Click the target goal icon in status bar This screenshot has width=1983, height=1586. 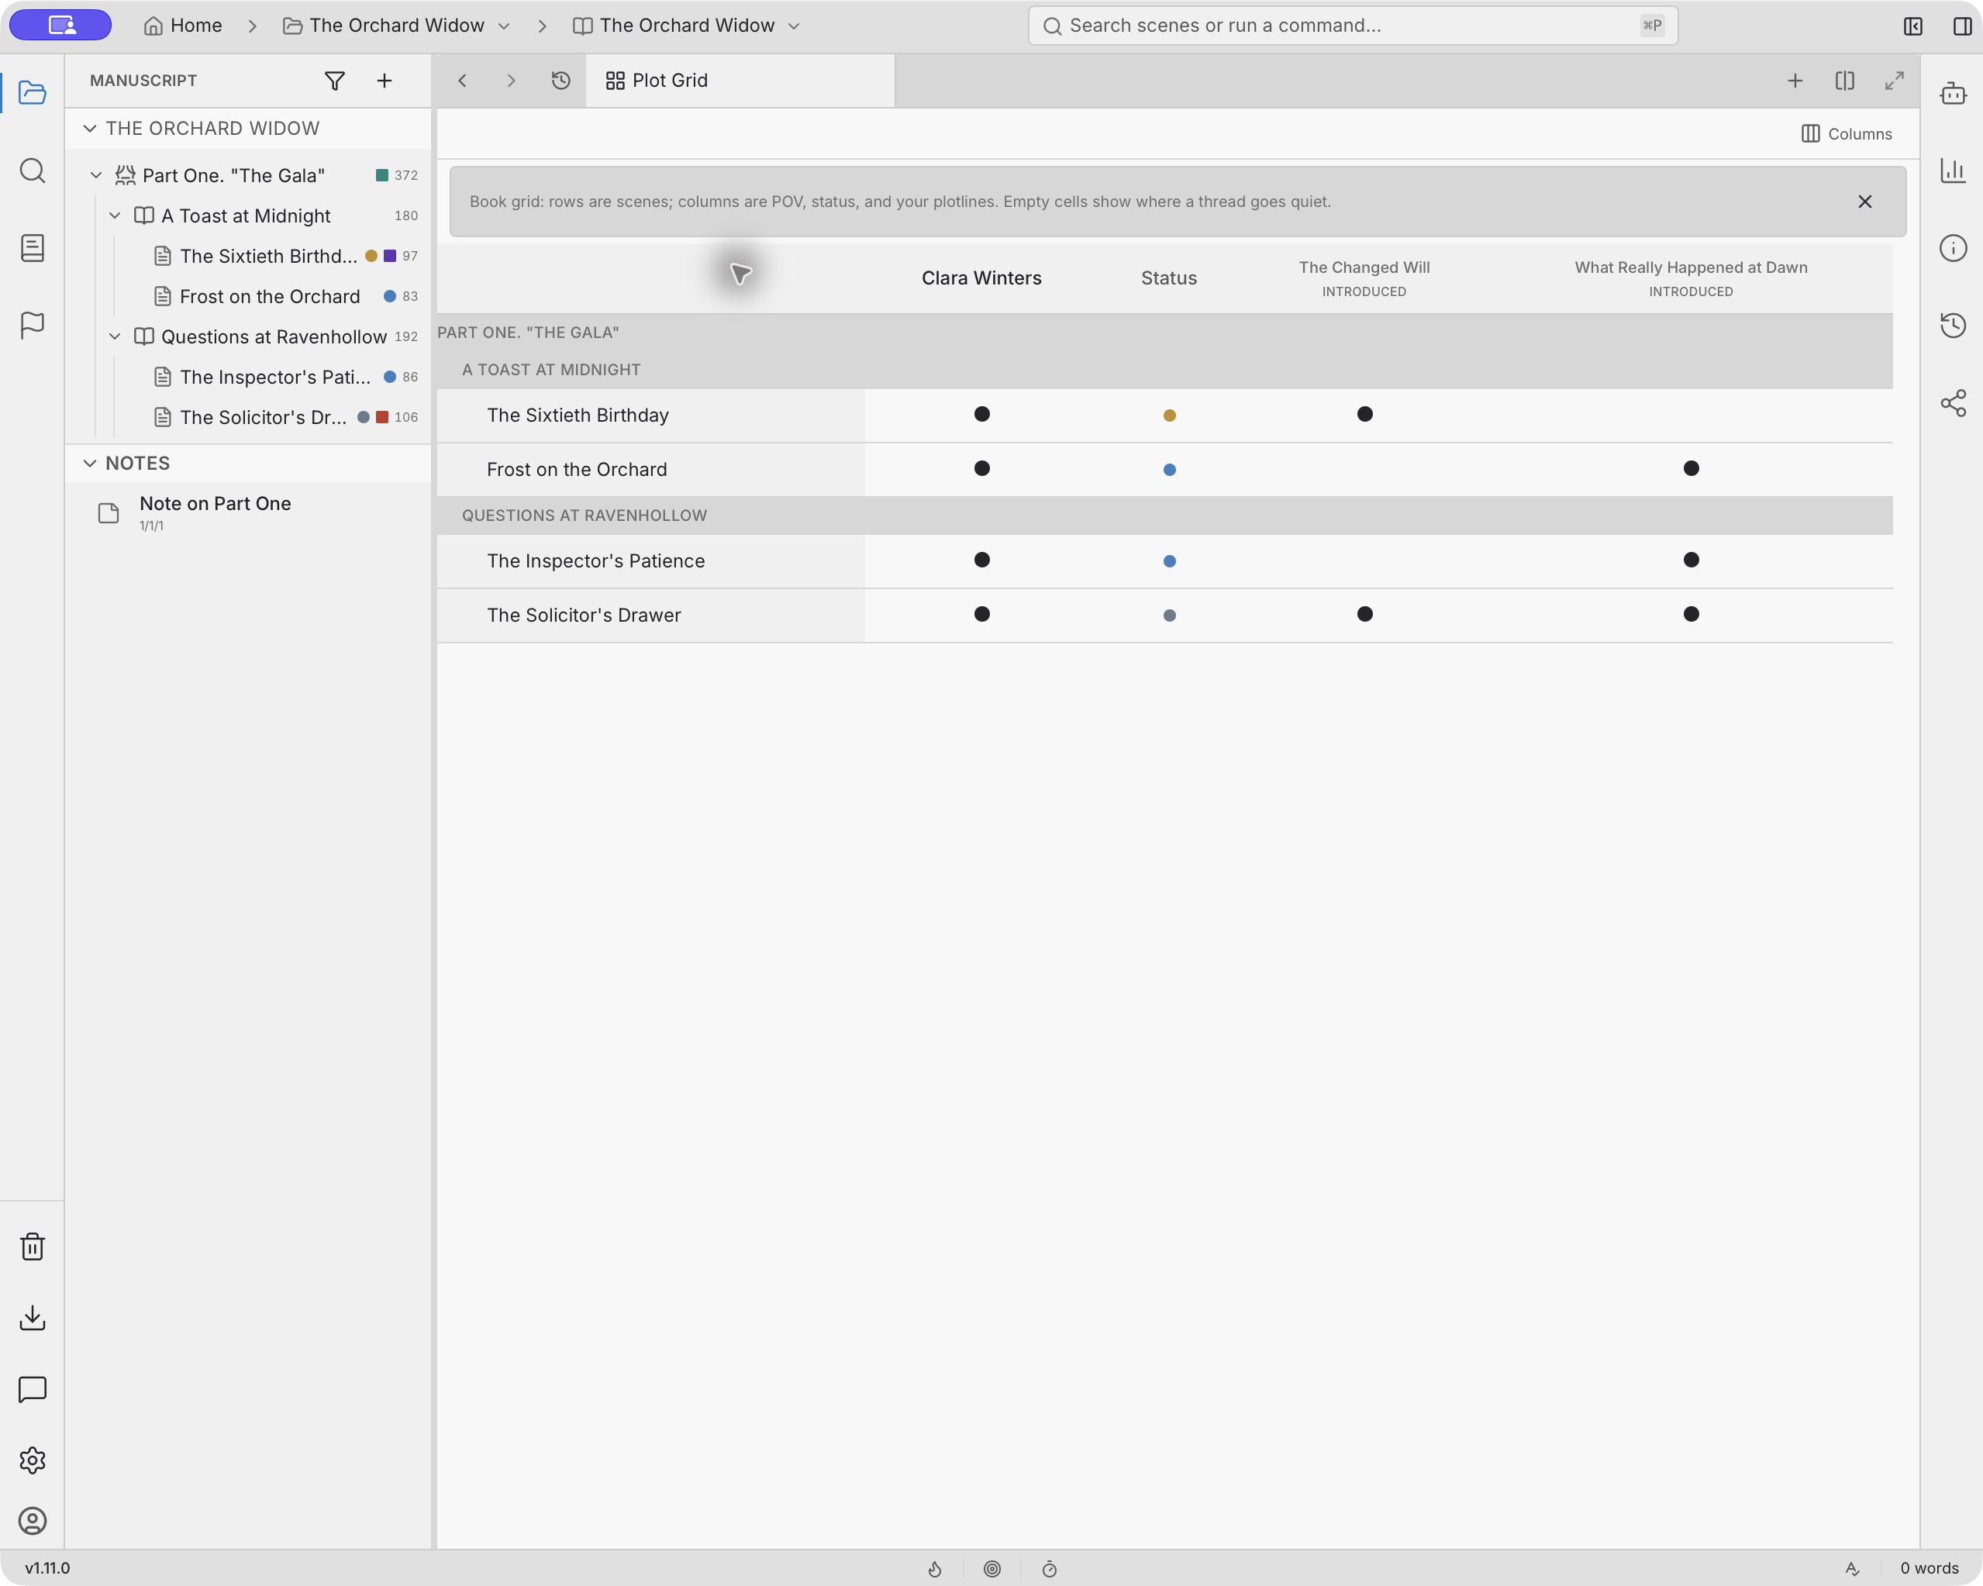point(991,1568)
